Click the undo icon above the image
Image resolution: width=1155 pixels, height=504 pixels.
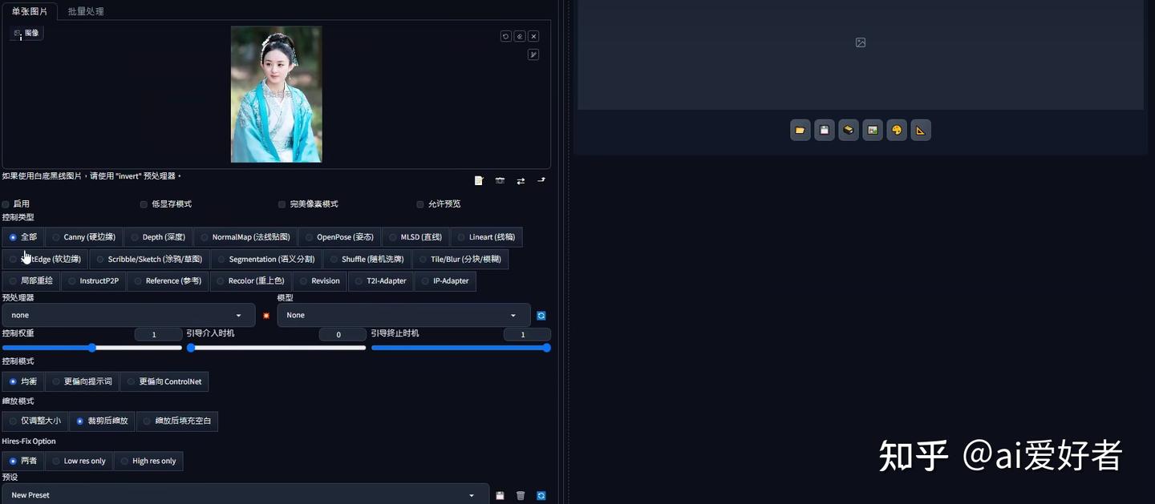click(x=505, y=36)
